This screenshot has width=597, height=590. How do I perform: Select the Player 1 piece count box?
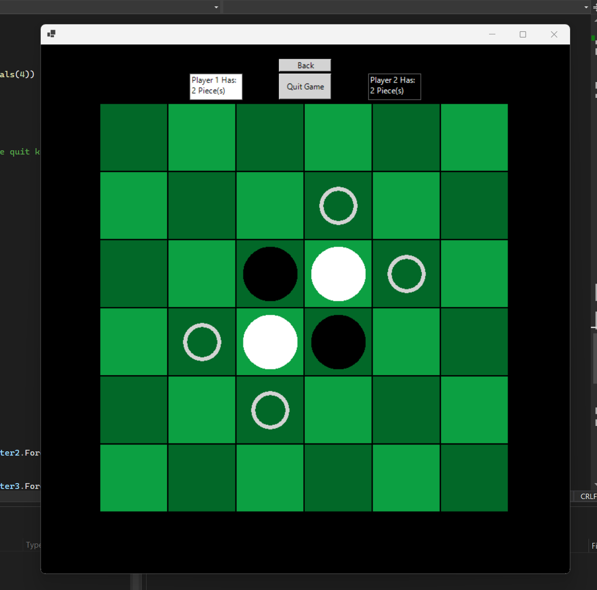[216, 86]
